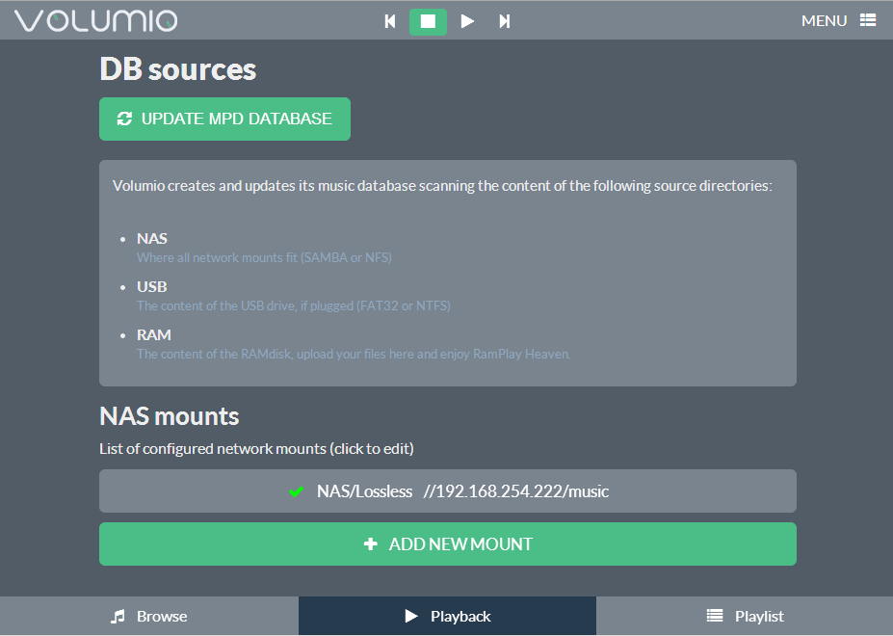Click the 'Volumio creates and updates' intro sentence
893x636 pixels.
coord(442,186)
